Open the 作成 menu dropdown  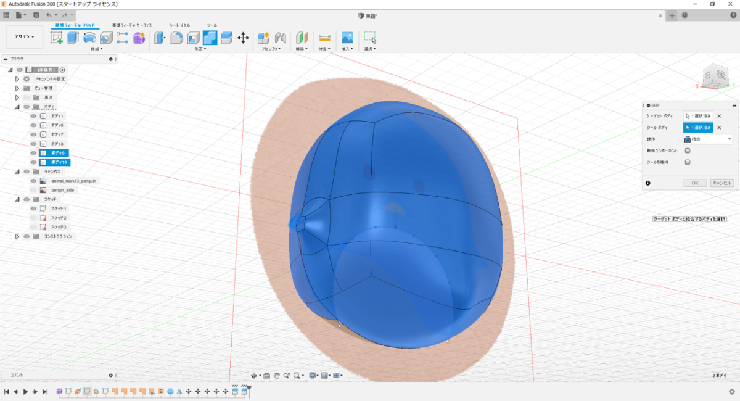[96, 49]
